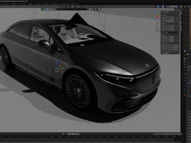Switch to solid viewport shading
The image size is (191, 143).
click(x=172, y=6)
